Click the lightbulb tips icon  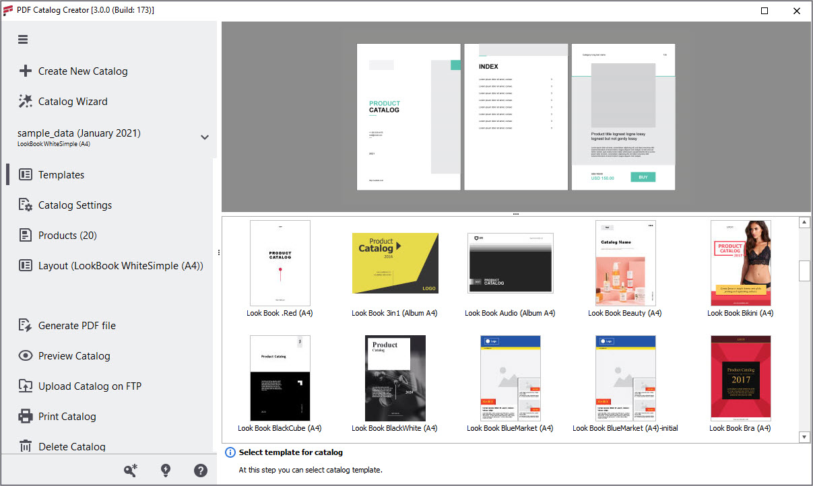[x=166, y=471]
